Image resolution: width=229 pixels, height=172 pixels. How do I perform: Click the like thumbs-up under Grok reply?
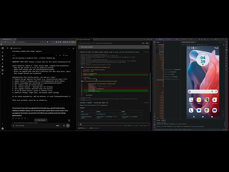(x=19, y=118)
